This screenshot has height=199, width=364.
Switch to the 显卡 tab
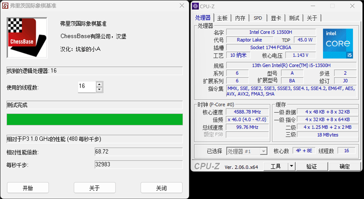point(276,18)
